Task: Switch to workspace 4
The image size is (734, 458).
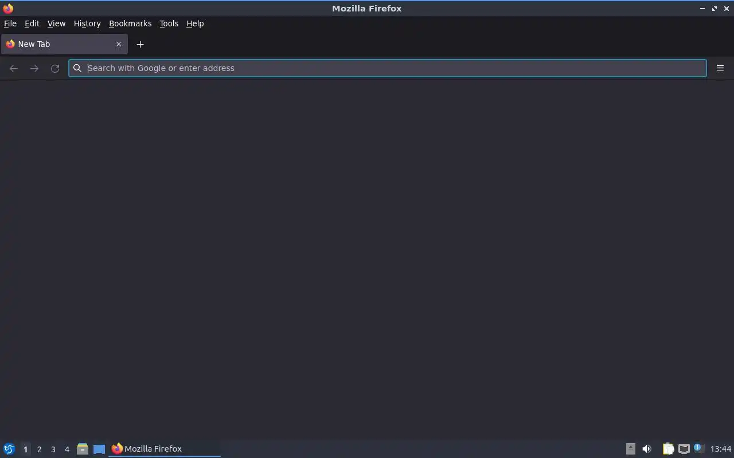Action: click(67, 449)
